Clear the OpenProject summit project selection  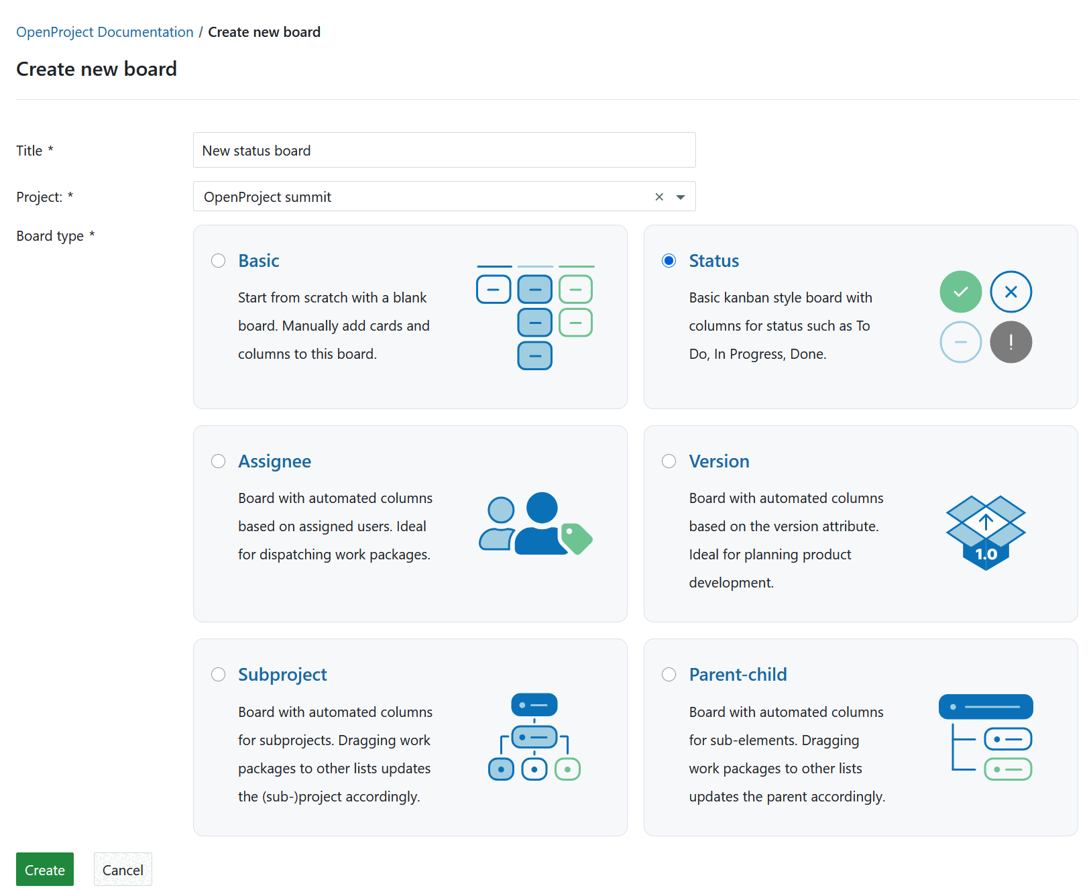[x=659, y=197]
